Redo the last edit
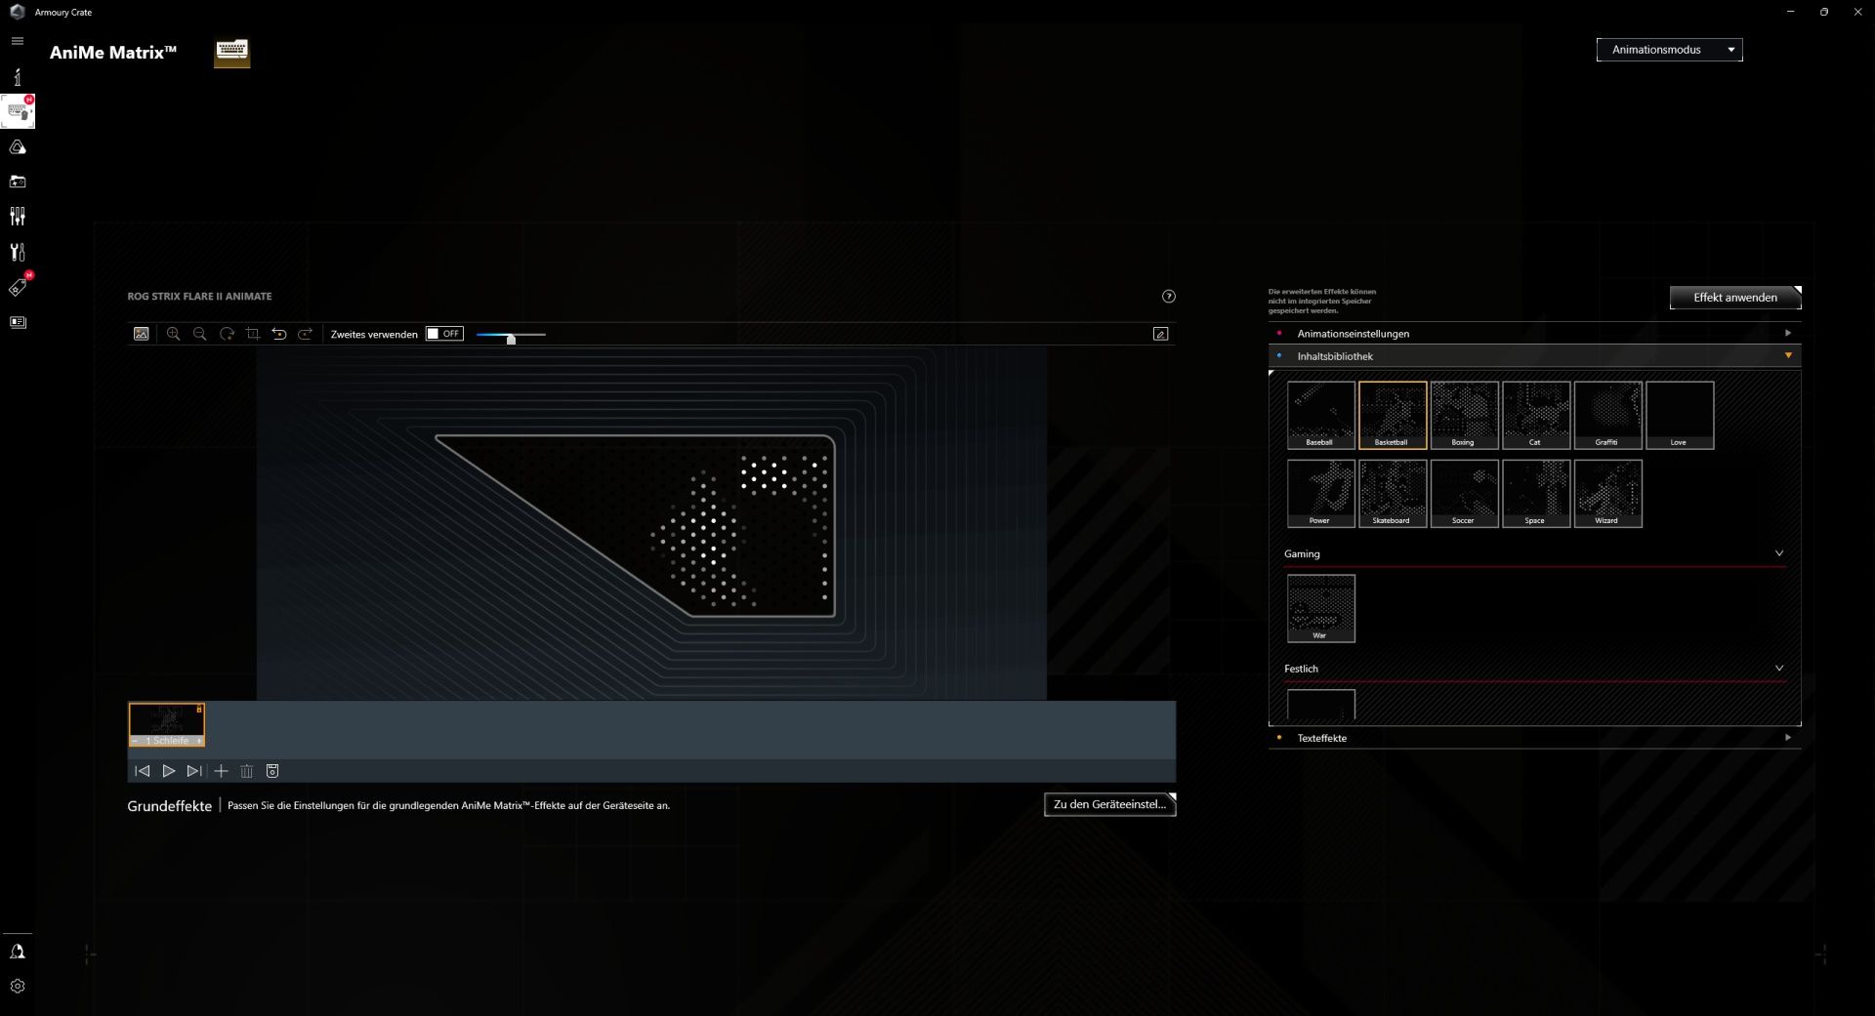This screenshot has width=1875, height=1016. (x=306, y=334)
